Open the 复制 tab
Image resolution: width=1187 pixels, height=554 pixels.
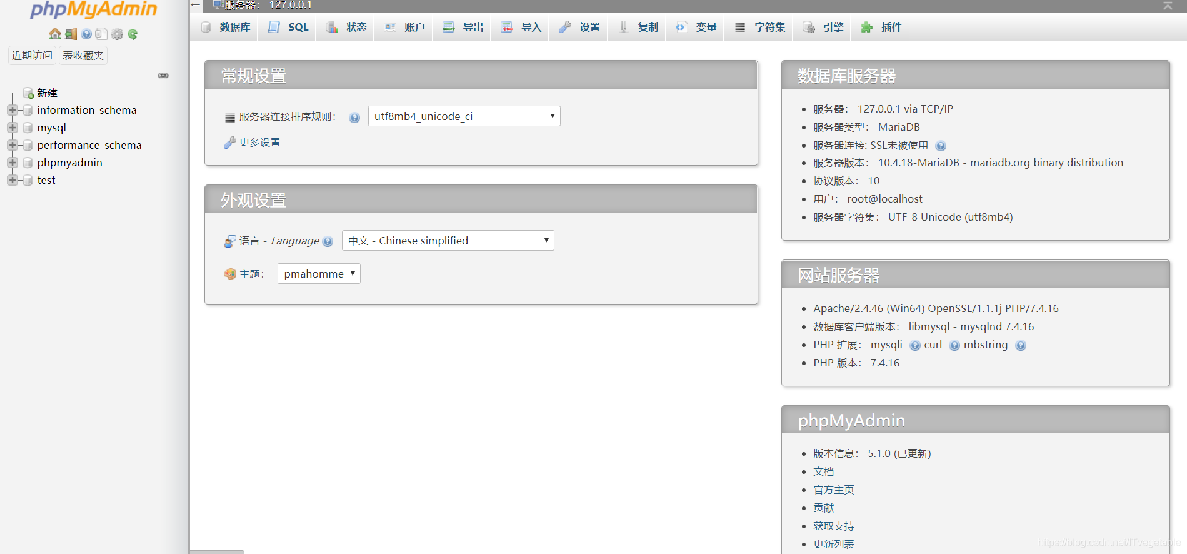(x=638, y=27)
